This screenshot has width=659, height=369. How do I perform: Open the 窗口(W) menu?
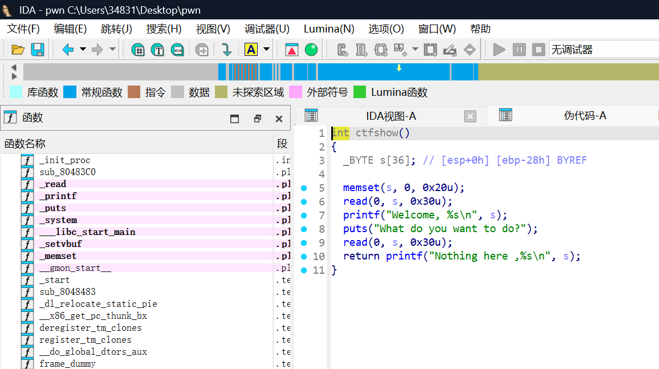click(437, 29)
